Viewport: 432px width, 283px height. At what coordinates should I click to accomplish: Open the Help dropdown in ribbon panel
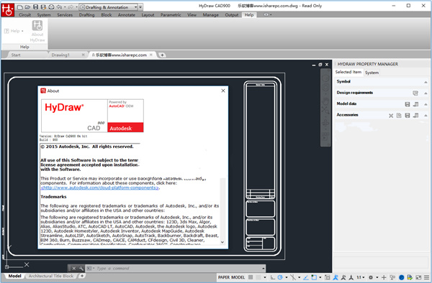(x=14, y=31)
